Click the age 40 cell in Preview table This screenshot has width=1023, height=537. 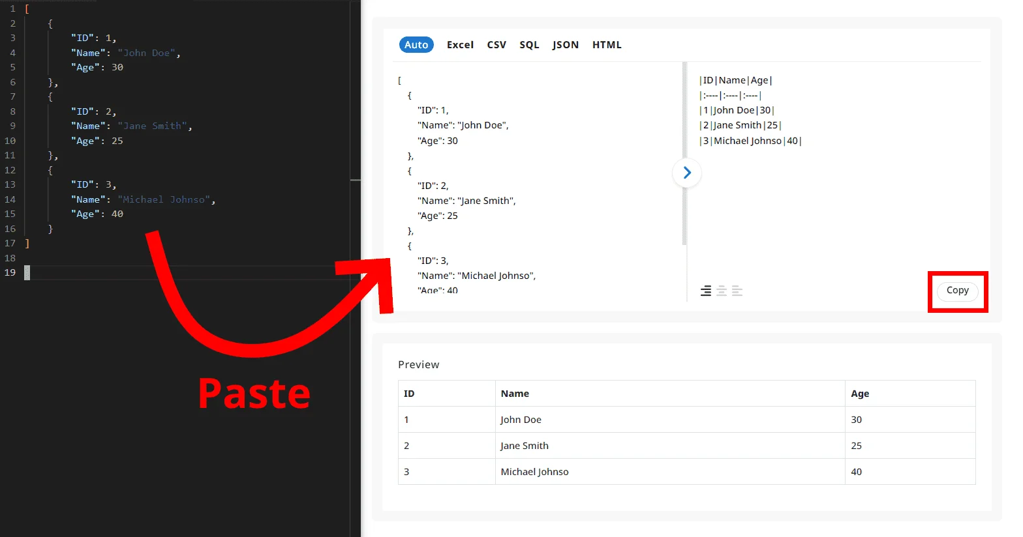(910, 472)
